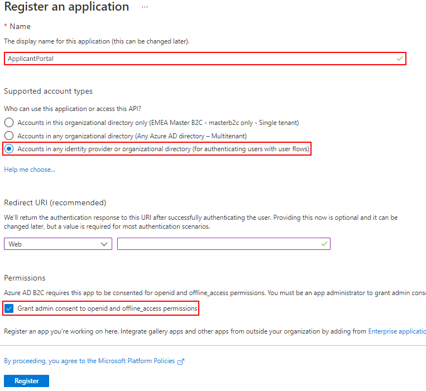Viewport: 426px width, 391px height.
Task: Click the ApplicantPortal name input field
Action: click(x=205, y=59)
